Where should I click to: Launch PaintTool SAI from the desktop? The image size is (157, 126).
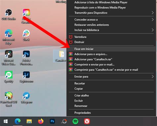coord(9,99)
